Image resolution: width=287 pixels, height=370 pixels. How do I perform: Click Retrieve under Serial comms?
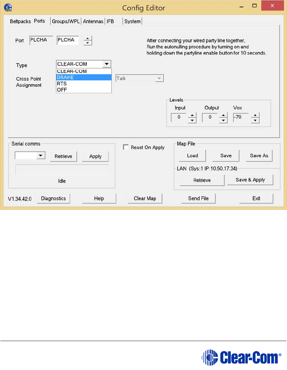(63, 156)
